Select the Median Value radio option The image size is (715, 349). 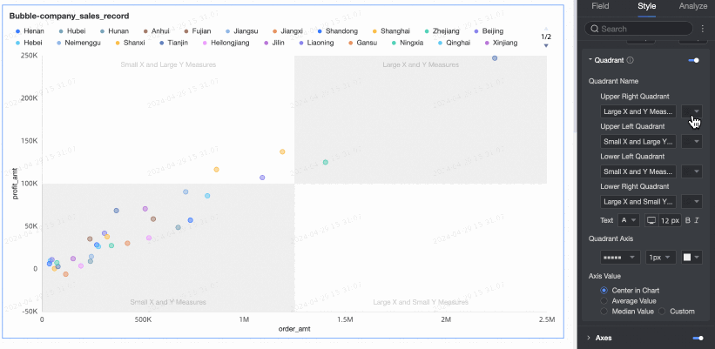click(x=604, y=311)
